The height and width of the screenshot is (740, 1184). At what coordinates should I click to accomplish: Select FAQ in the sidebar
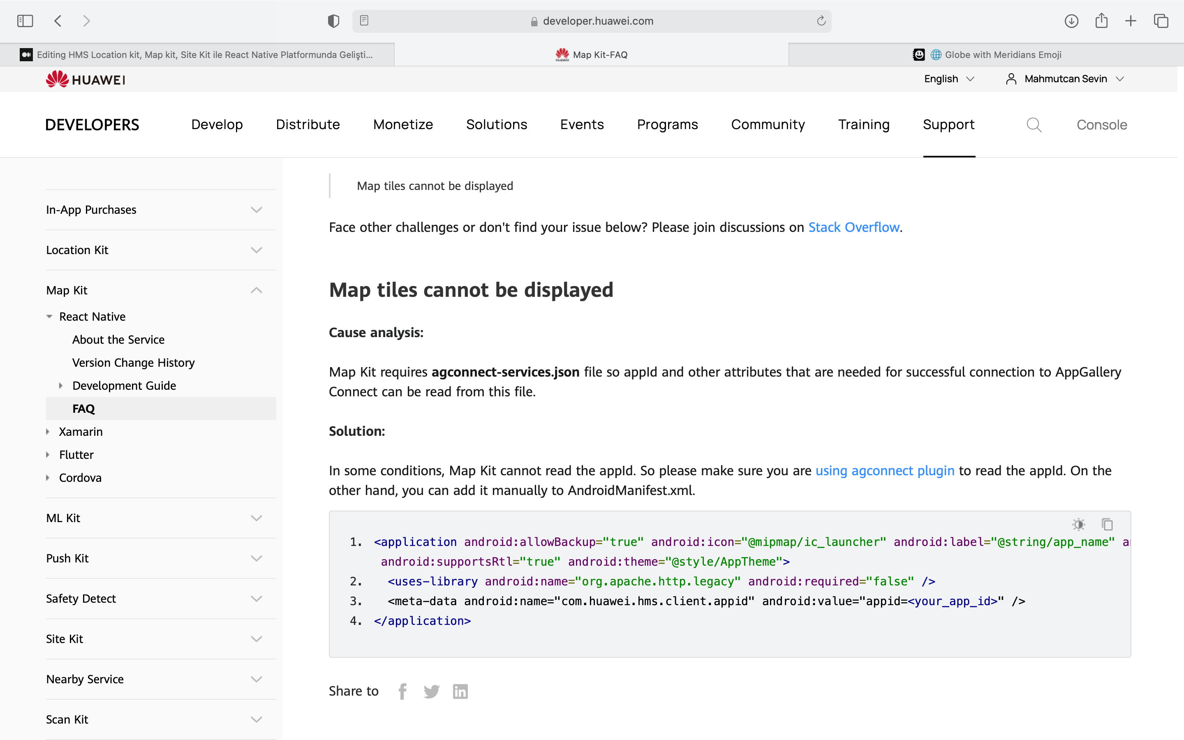[161, 409]
